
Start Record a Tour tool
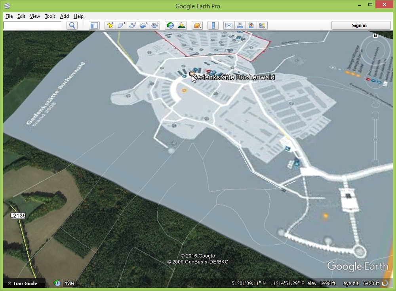coord(155,25)
